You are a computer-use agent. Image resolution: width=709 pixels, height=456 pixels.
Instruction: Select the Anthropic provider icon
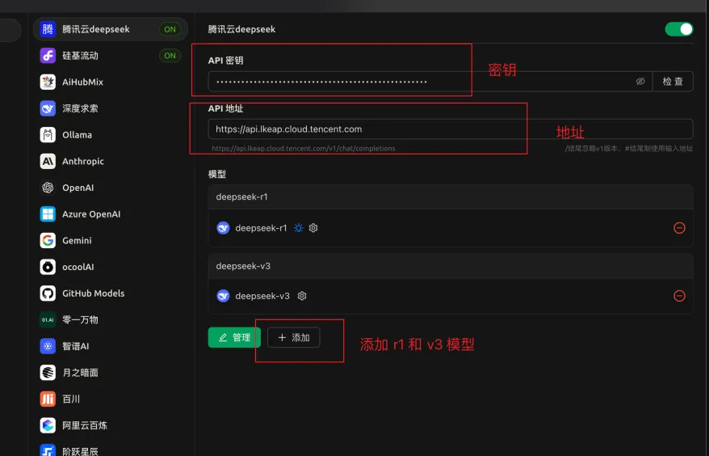48,162
